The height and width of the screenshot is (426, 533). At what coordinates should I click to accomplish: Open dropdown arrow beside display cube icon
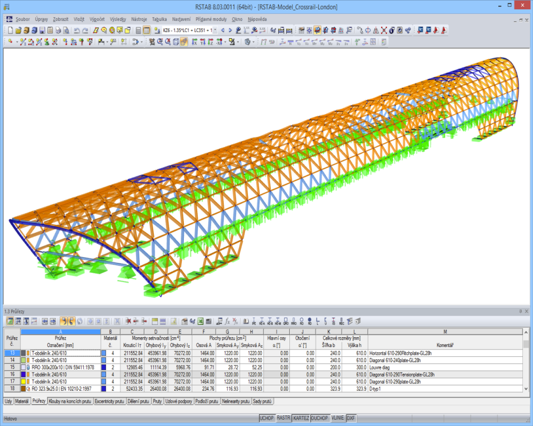tap(253, 42)
